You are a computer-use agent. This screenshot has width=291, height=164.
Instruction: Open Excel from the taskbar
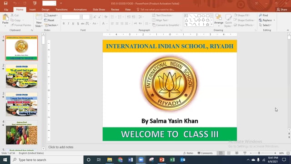coord(172,160)
